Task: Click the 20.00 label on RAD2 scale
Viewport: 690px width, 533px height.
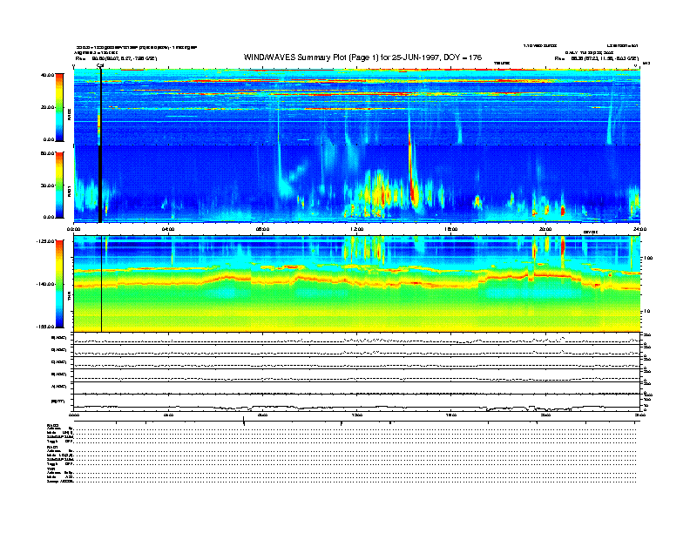Action: pyautogui.click(x=47, y=107)
